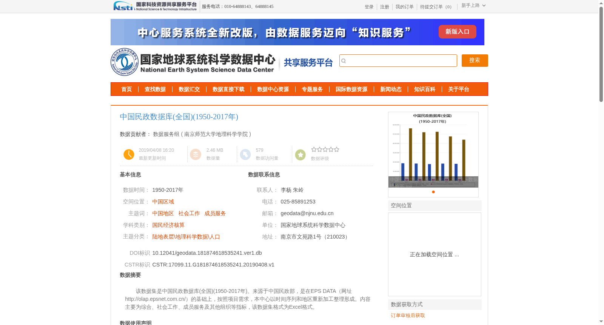Rate data with the third star

click(325, 149)
